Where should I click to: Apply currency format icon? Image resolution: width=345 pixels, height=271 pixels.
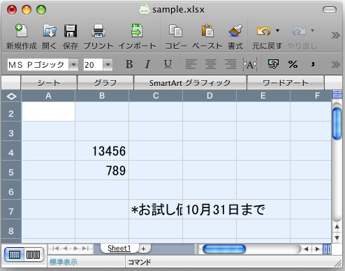[x=273, y=64]
